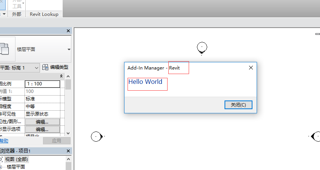The height and width of the screenshot is (170, 320).
Task: Click properties scrollbar up arrow
Action: tap(68, 76)
